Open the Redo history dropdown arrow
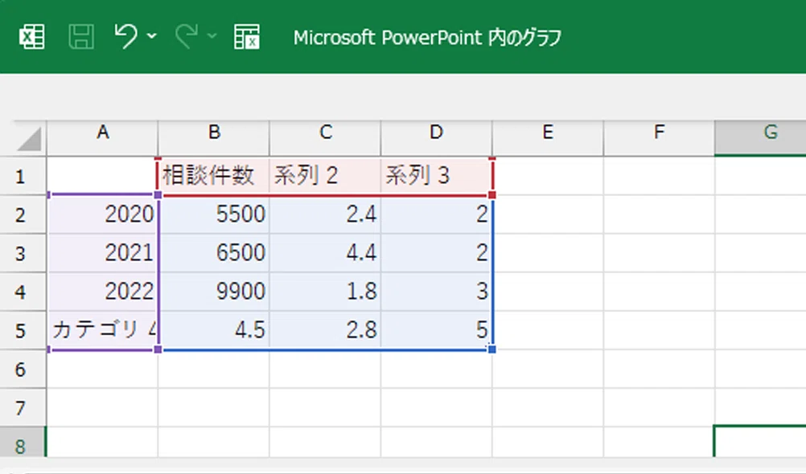The height and width of the screenshot is (474, 806). pos(212,36)
